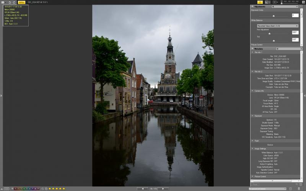Viewport: 306px width, 191px height.
Task: Click the Exposure Comp slider handle
Action: 273,16
